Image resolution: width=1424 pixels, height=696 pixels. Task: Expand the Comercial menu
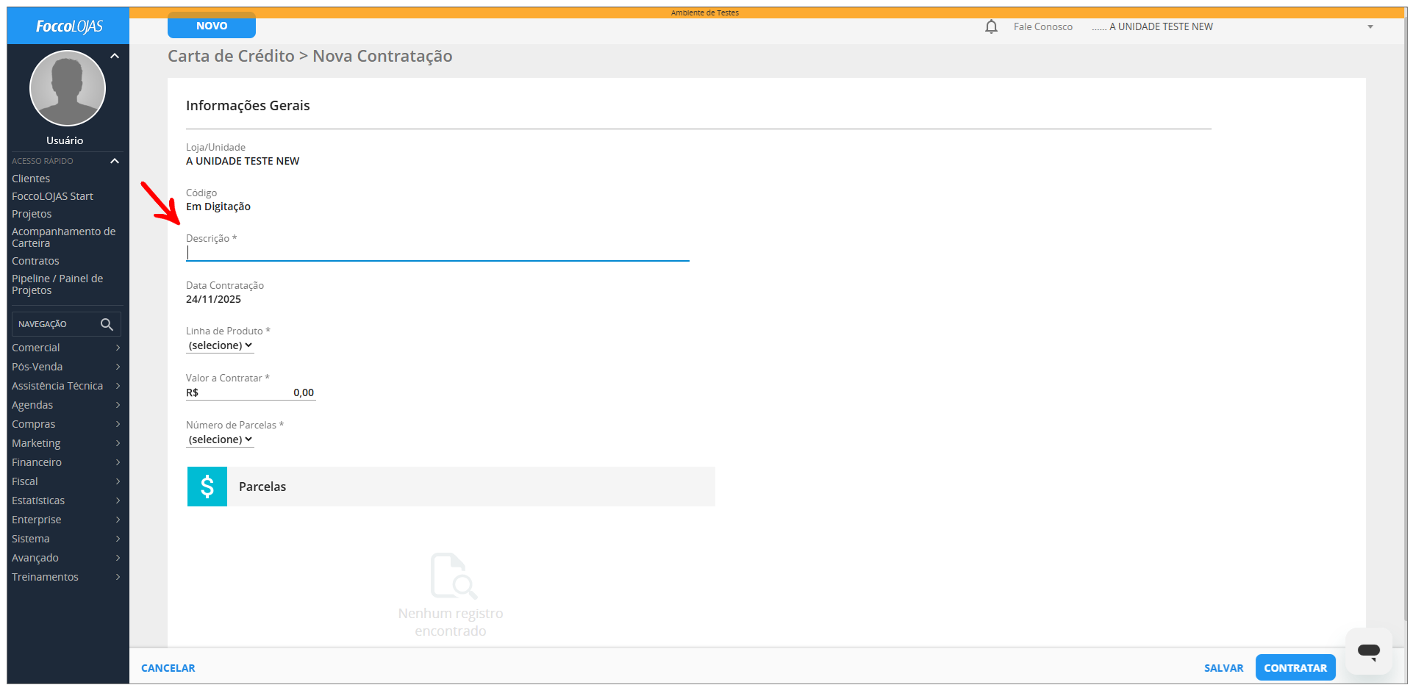66,348
